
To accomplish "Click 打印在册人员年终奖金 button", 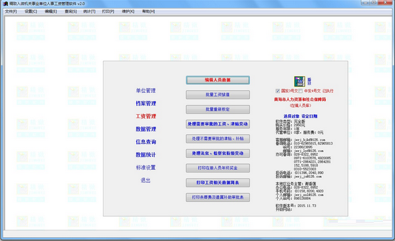I will (218, 168).
